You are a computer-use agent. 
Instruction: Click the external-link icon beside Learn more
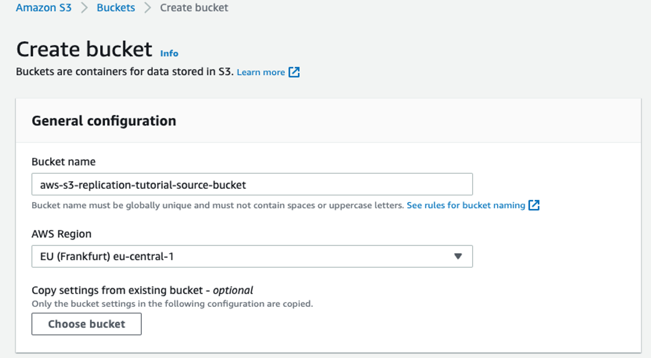[294, 72]
